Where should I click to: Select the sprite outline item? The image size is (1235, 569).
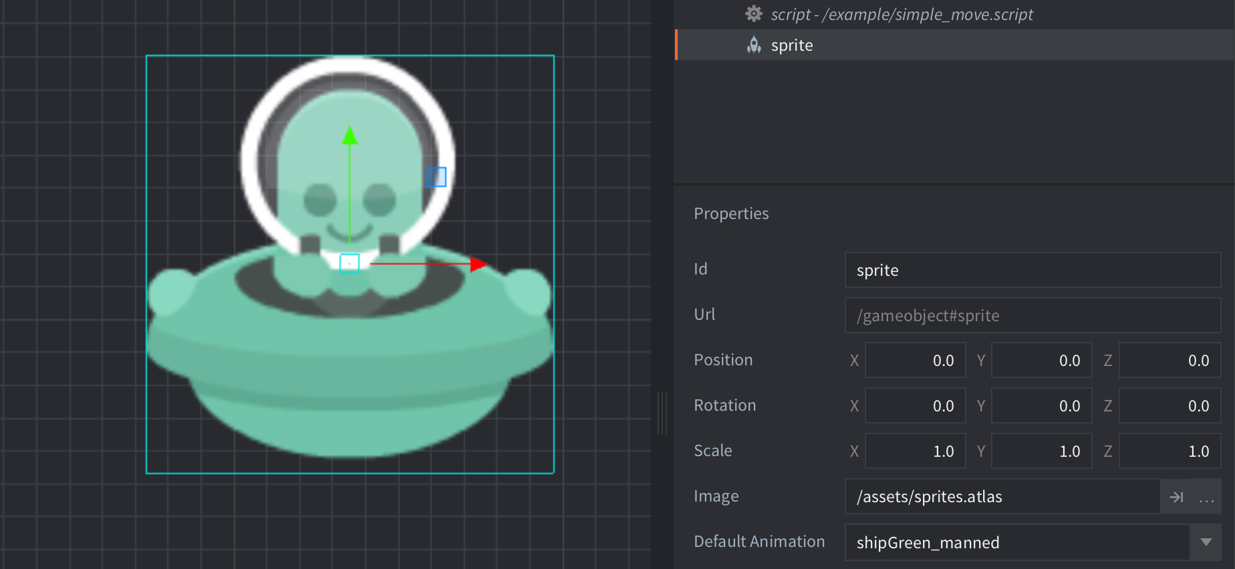click(956, 45)
